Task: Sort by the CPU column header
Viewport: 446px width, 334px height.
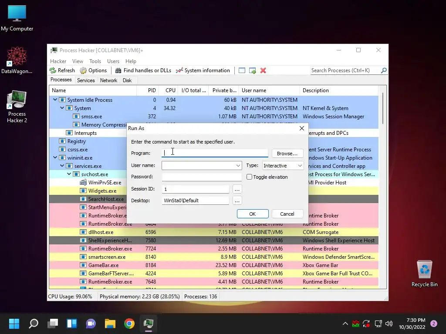Action: pos(169,90)
